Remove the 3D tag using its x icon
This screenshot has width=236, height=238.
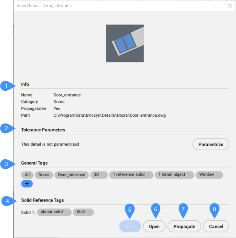click(x=102, y=175)
